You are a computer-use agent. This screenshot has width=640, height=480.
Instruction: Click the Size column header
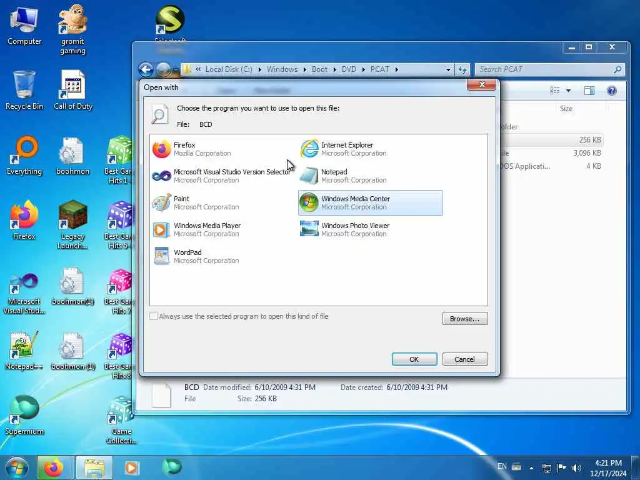(x=566, y=109)
